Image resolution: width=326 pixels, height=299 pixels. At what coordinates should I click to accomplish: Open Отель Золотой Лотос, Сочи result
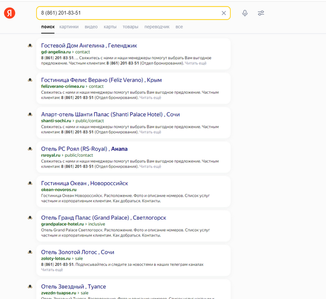pos(78,252)
